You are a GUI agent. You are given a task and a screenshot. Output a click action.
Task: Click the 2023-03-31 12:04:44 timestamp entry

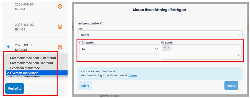click(x=24, y=48)
